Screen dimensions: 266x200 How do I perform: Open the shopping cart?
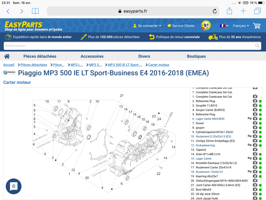pos(257,26)
